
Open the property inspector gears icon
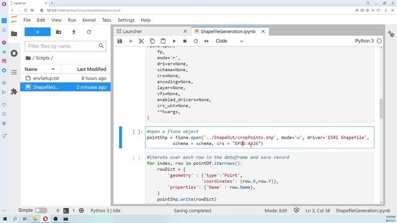click(391, 34)
